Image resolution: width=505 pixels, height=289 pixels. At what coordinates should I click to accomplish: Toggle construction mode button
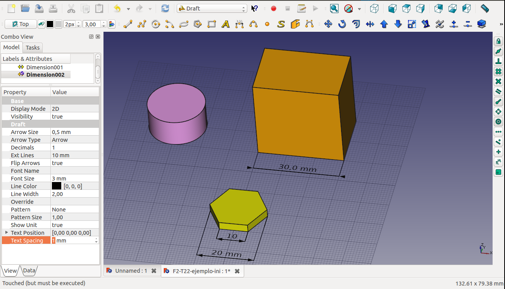coord(41,24)
